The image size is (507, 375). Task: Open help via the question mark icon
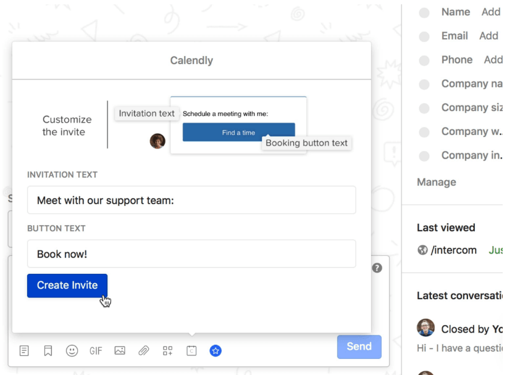click(377, 268)
